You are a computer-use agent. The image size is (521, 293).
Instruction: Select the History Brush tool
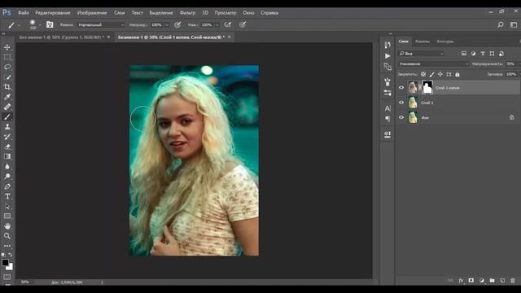(x=7, y=137)
